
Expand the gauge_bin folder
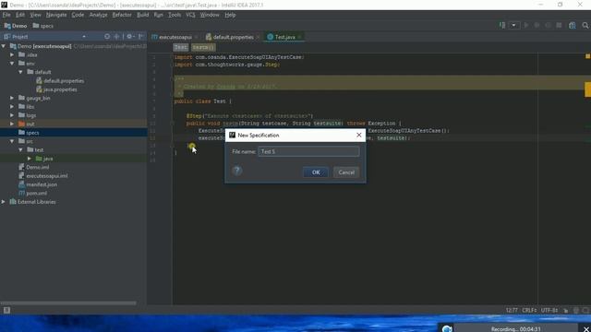[x=12, y=98]
